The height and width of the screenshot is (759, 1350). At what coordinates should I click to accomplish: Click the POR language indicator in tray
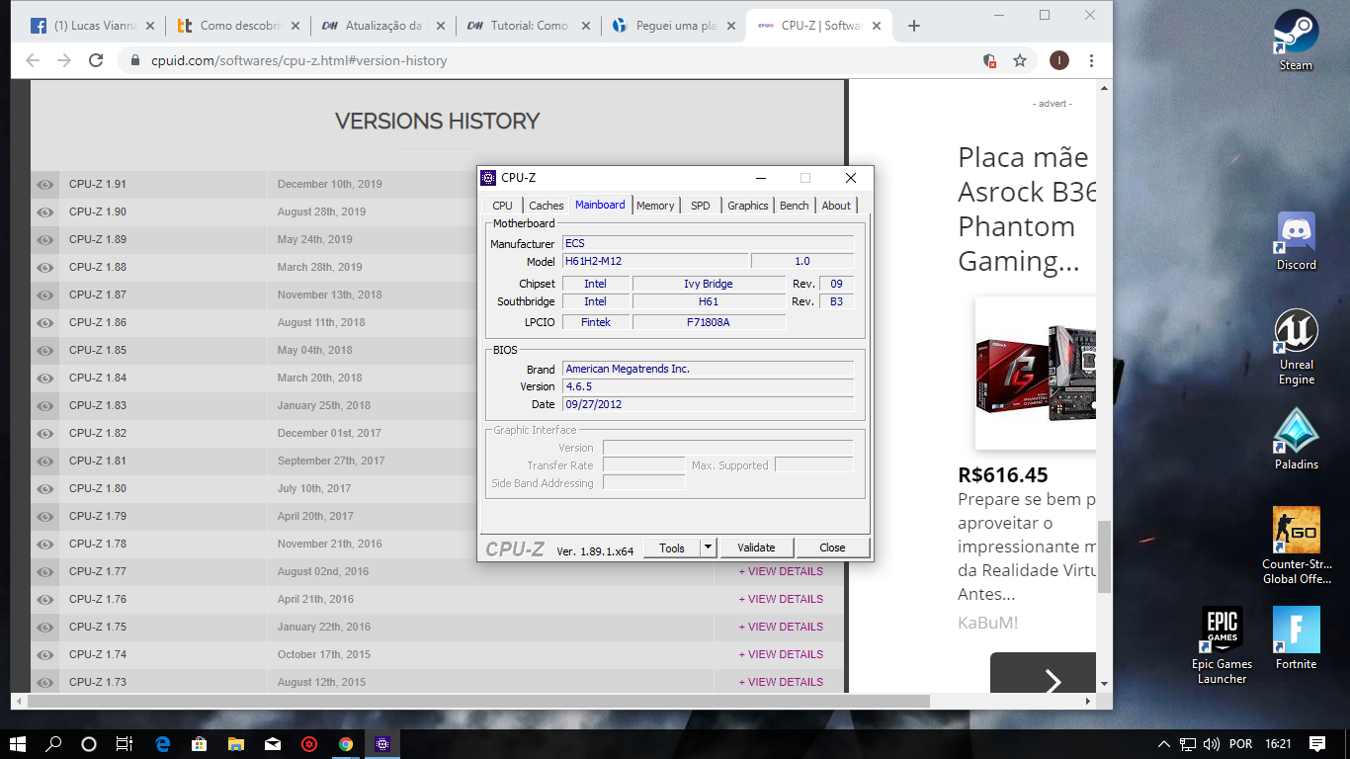coord(1241,744)
